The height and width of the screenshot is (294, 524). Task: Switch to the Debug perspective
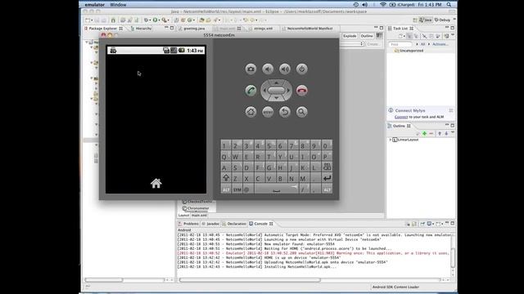coord(442,20)
